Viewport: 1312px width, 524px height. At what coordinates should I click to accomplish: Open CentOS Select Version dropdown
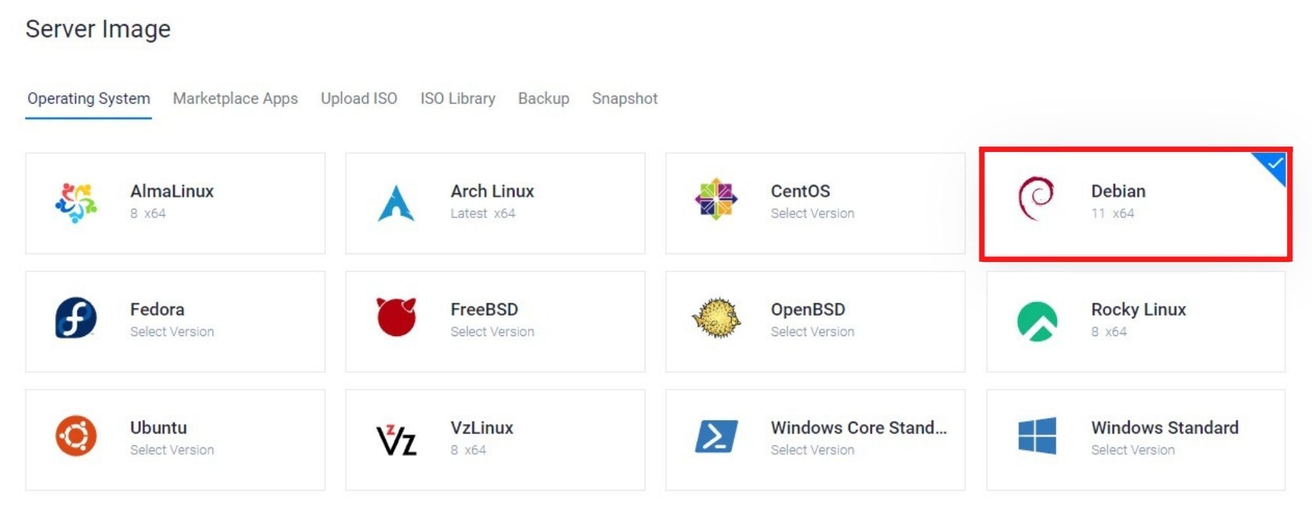812,213
